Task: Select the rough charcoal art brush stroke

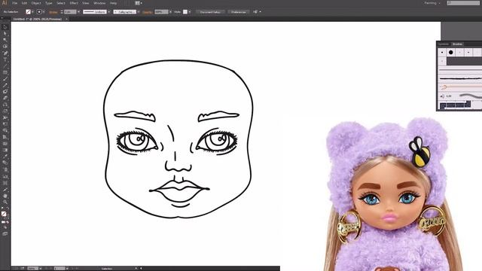Action: pos(460,78)
